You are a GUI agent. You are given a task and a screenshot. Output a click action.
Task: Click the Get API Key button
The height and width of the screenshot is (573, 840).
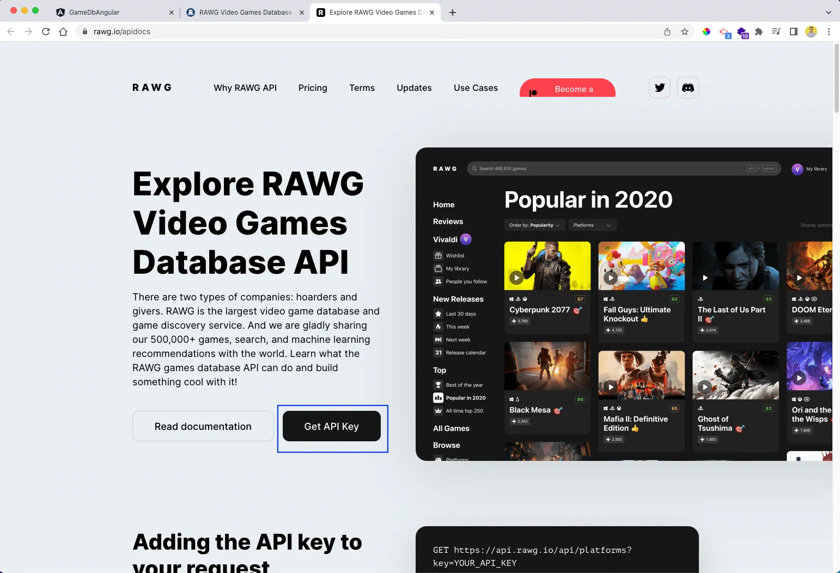tap(332, 426)
